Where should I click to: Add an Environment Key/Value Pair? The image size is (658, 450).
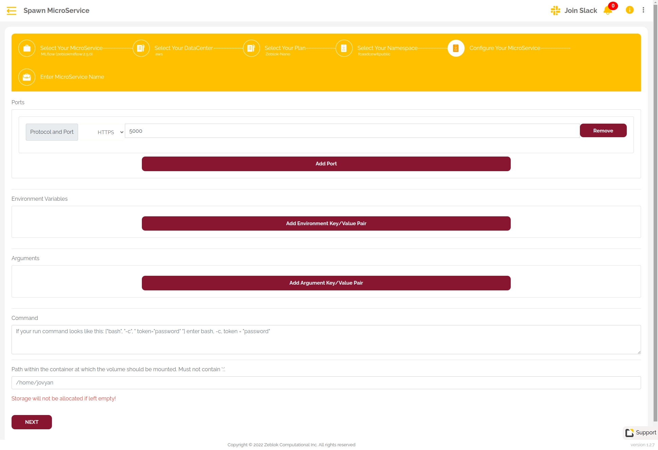click(326, 223)
